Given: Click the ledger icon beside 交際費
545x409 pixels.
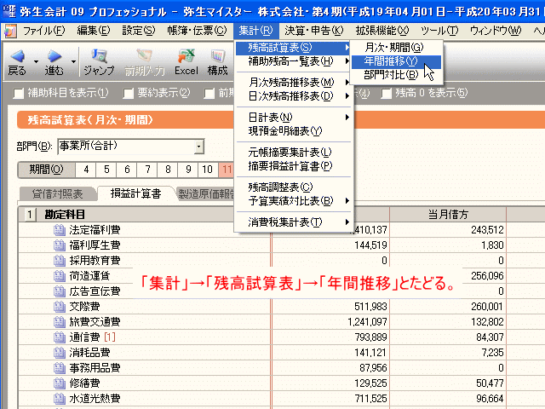Looking at the screenshot, I should pyautogui.click(x=60, y=307).
